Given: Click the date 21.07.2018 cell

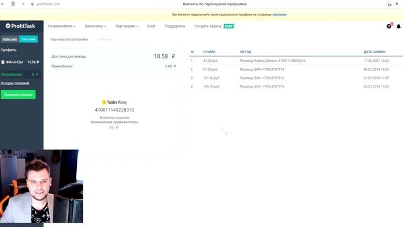Looking at the screenshot, I should coord(377,78).
